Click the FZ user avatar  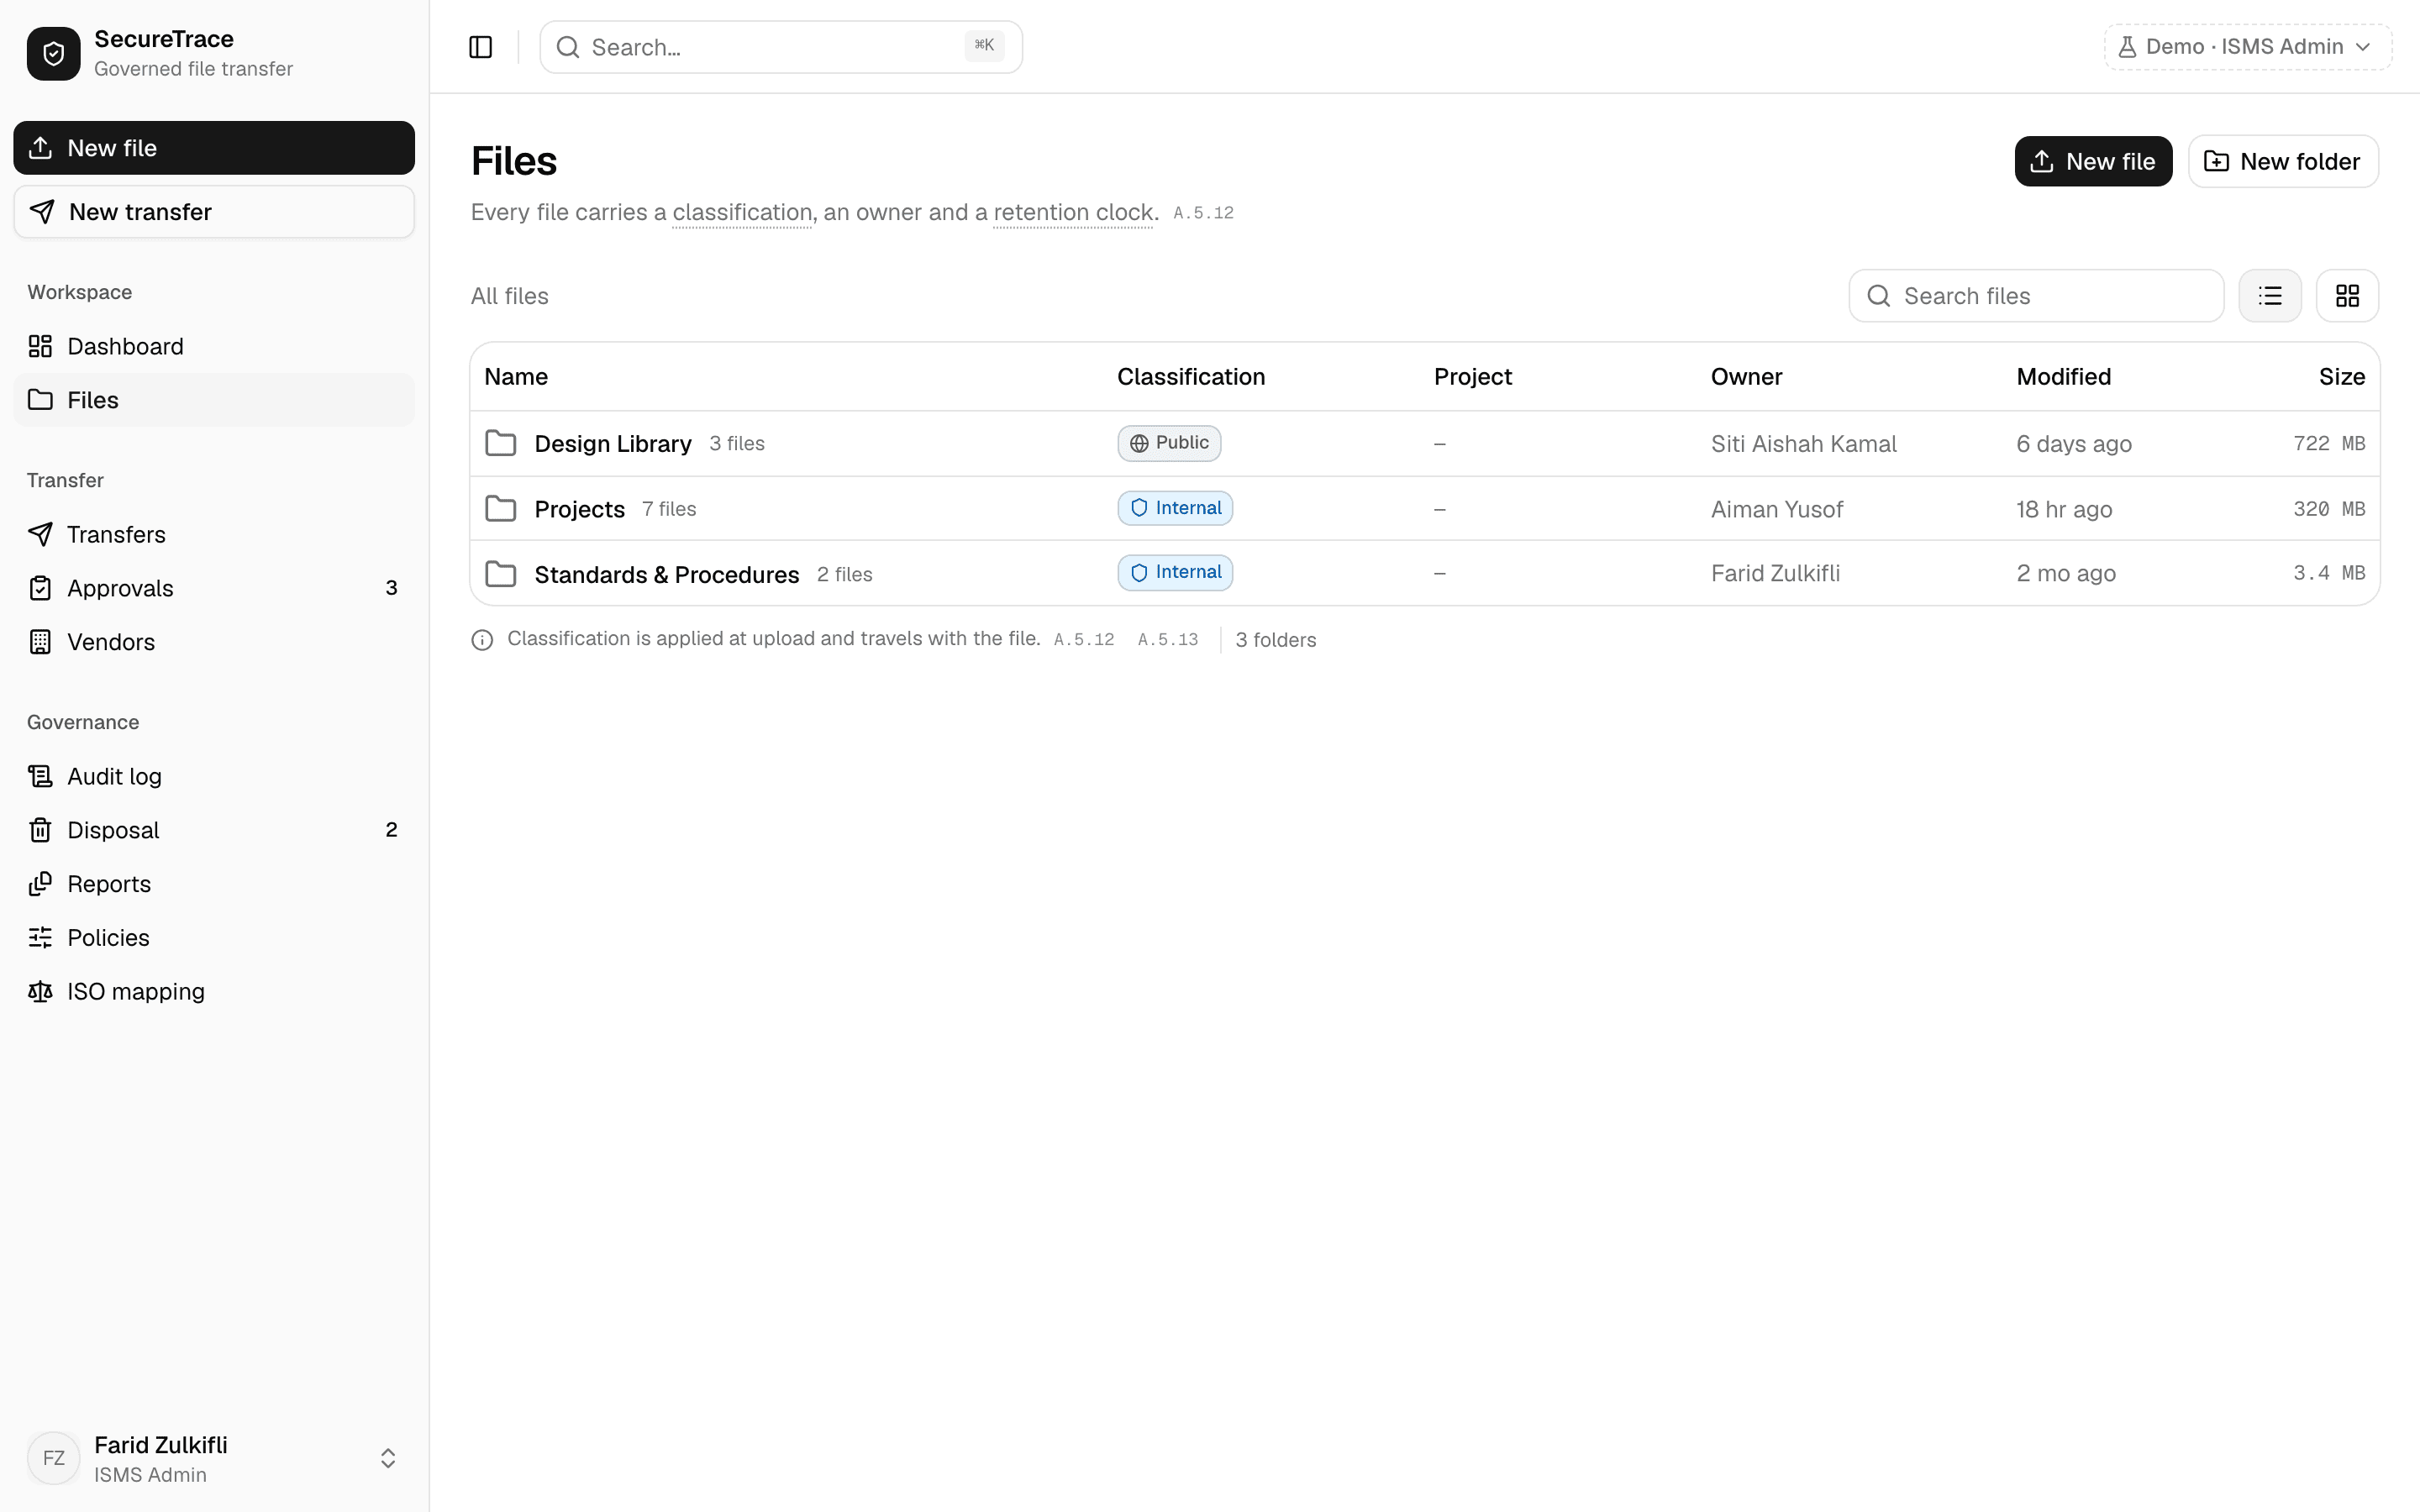(54, 1458)
